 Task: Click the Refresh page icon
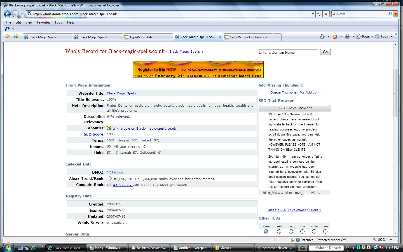tap(319, 14)
